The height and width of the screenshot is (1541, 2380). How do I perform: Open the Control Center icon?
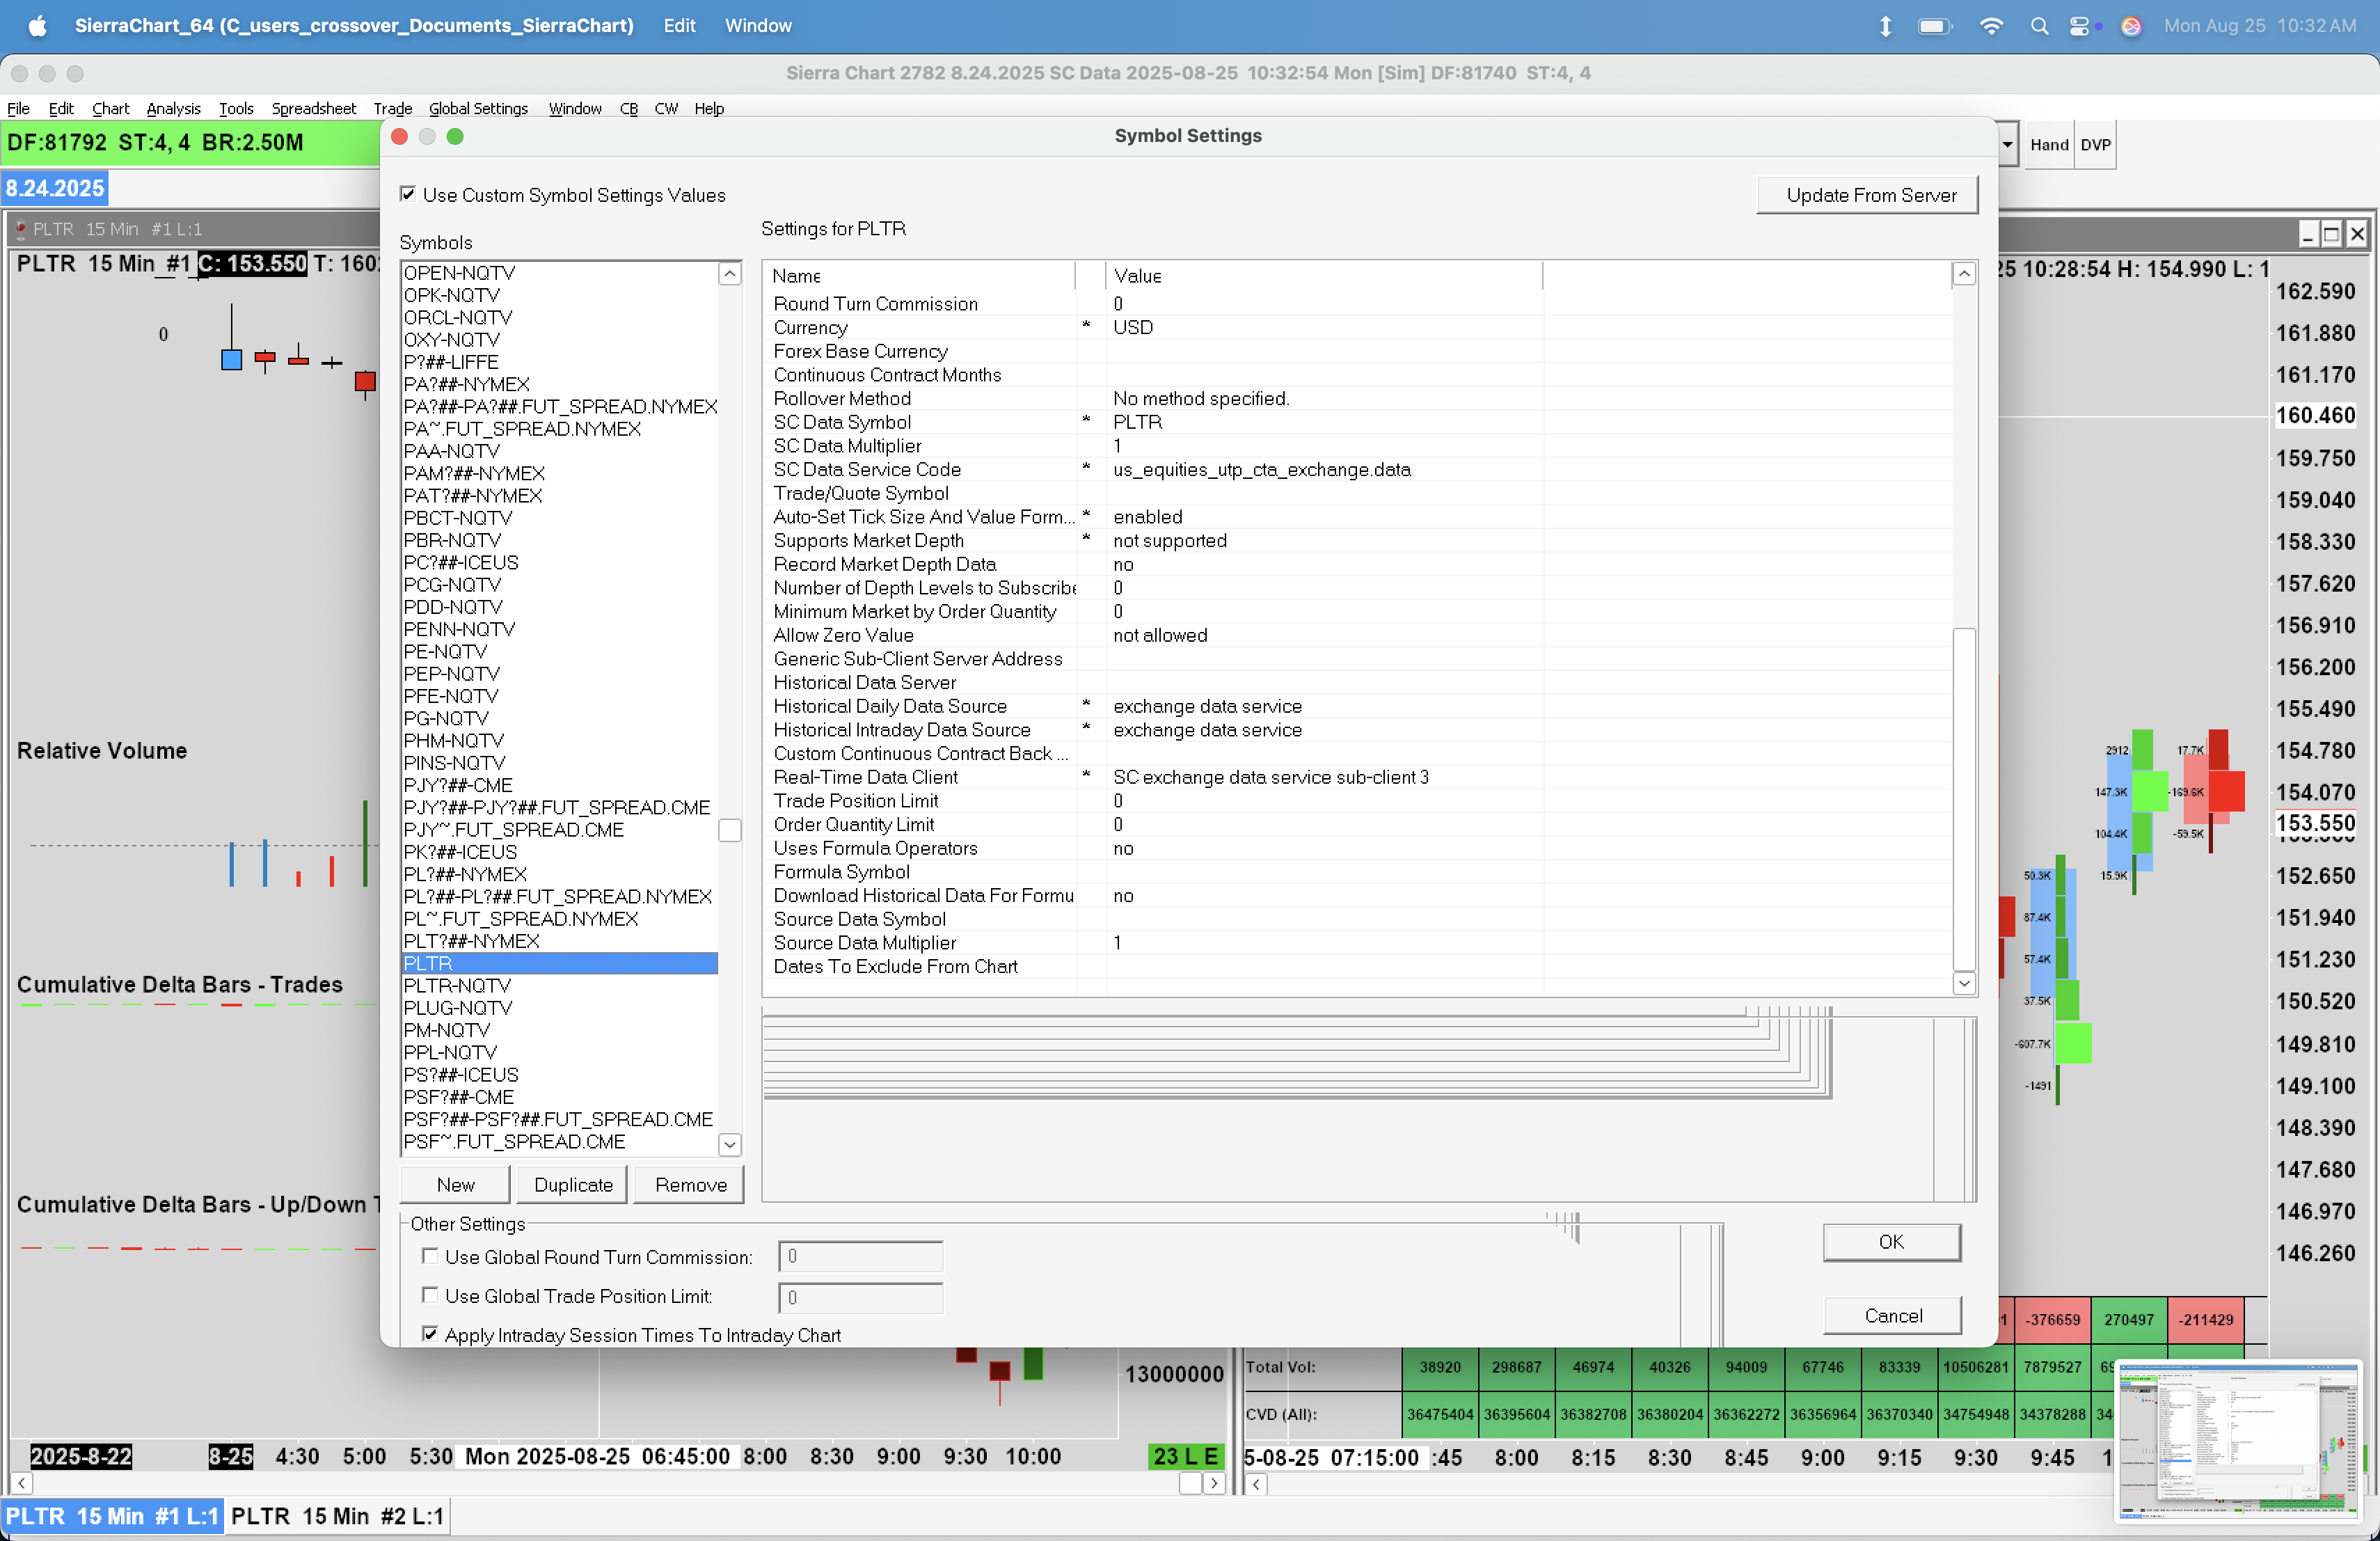pos(2079,26)
